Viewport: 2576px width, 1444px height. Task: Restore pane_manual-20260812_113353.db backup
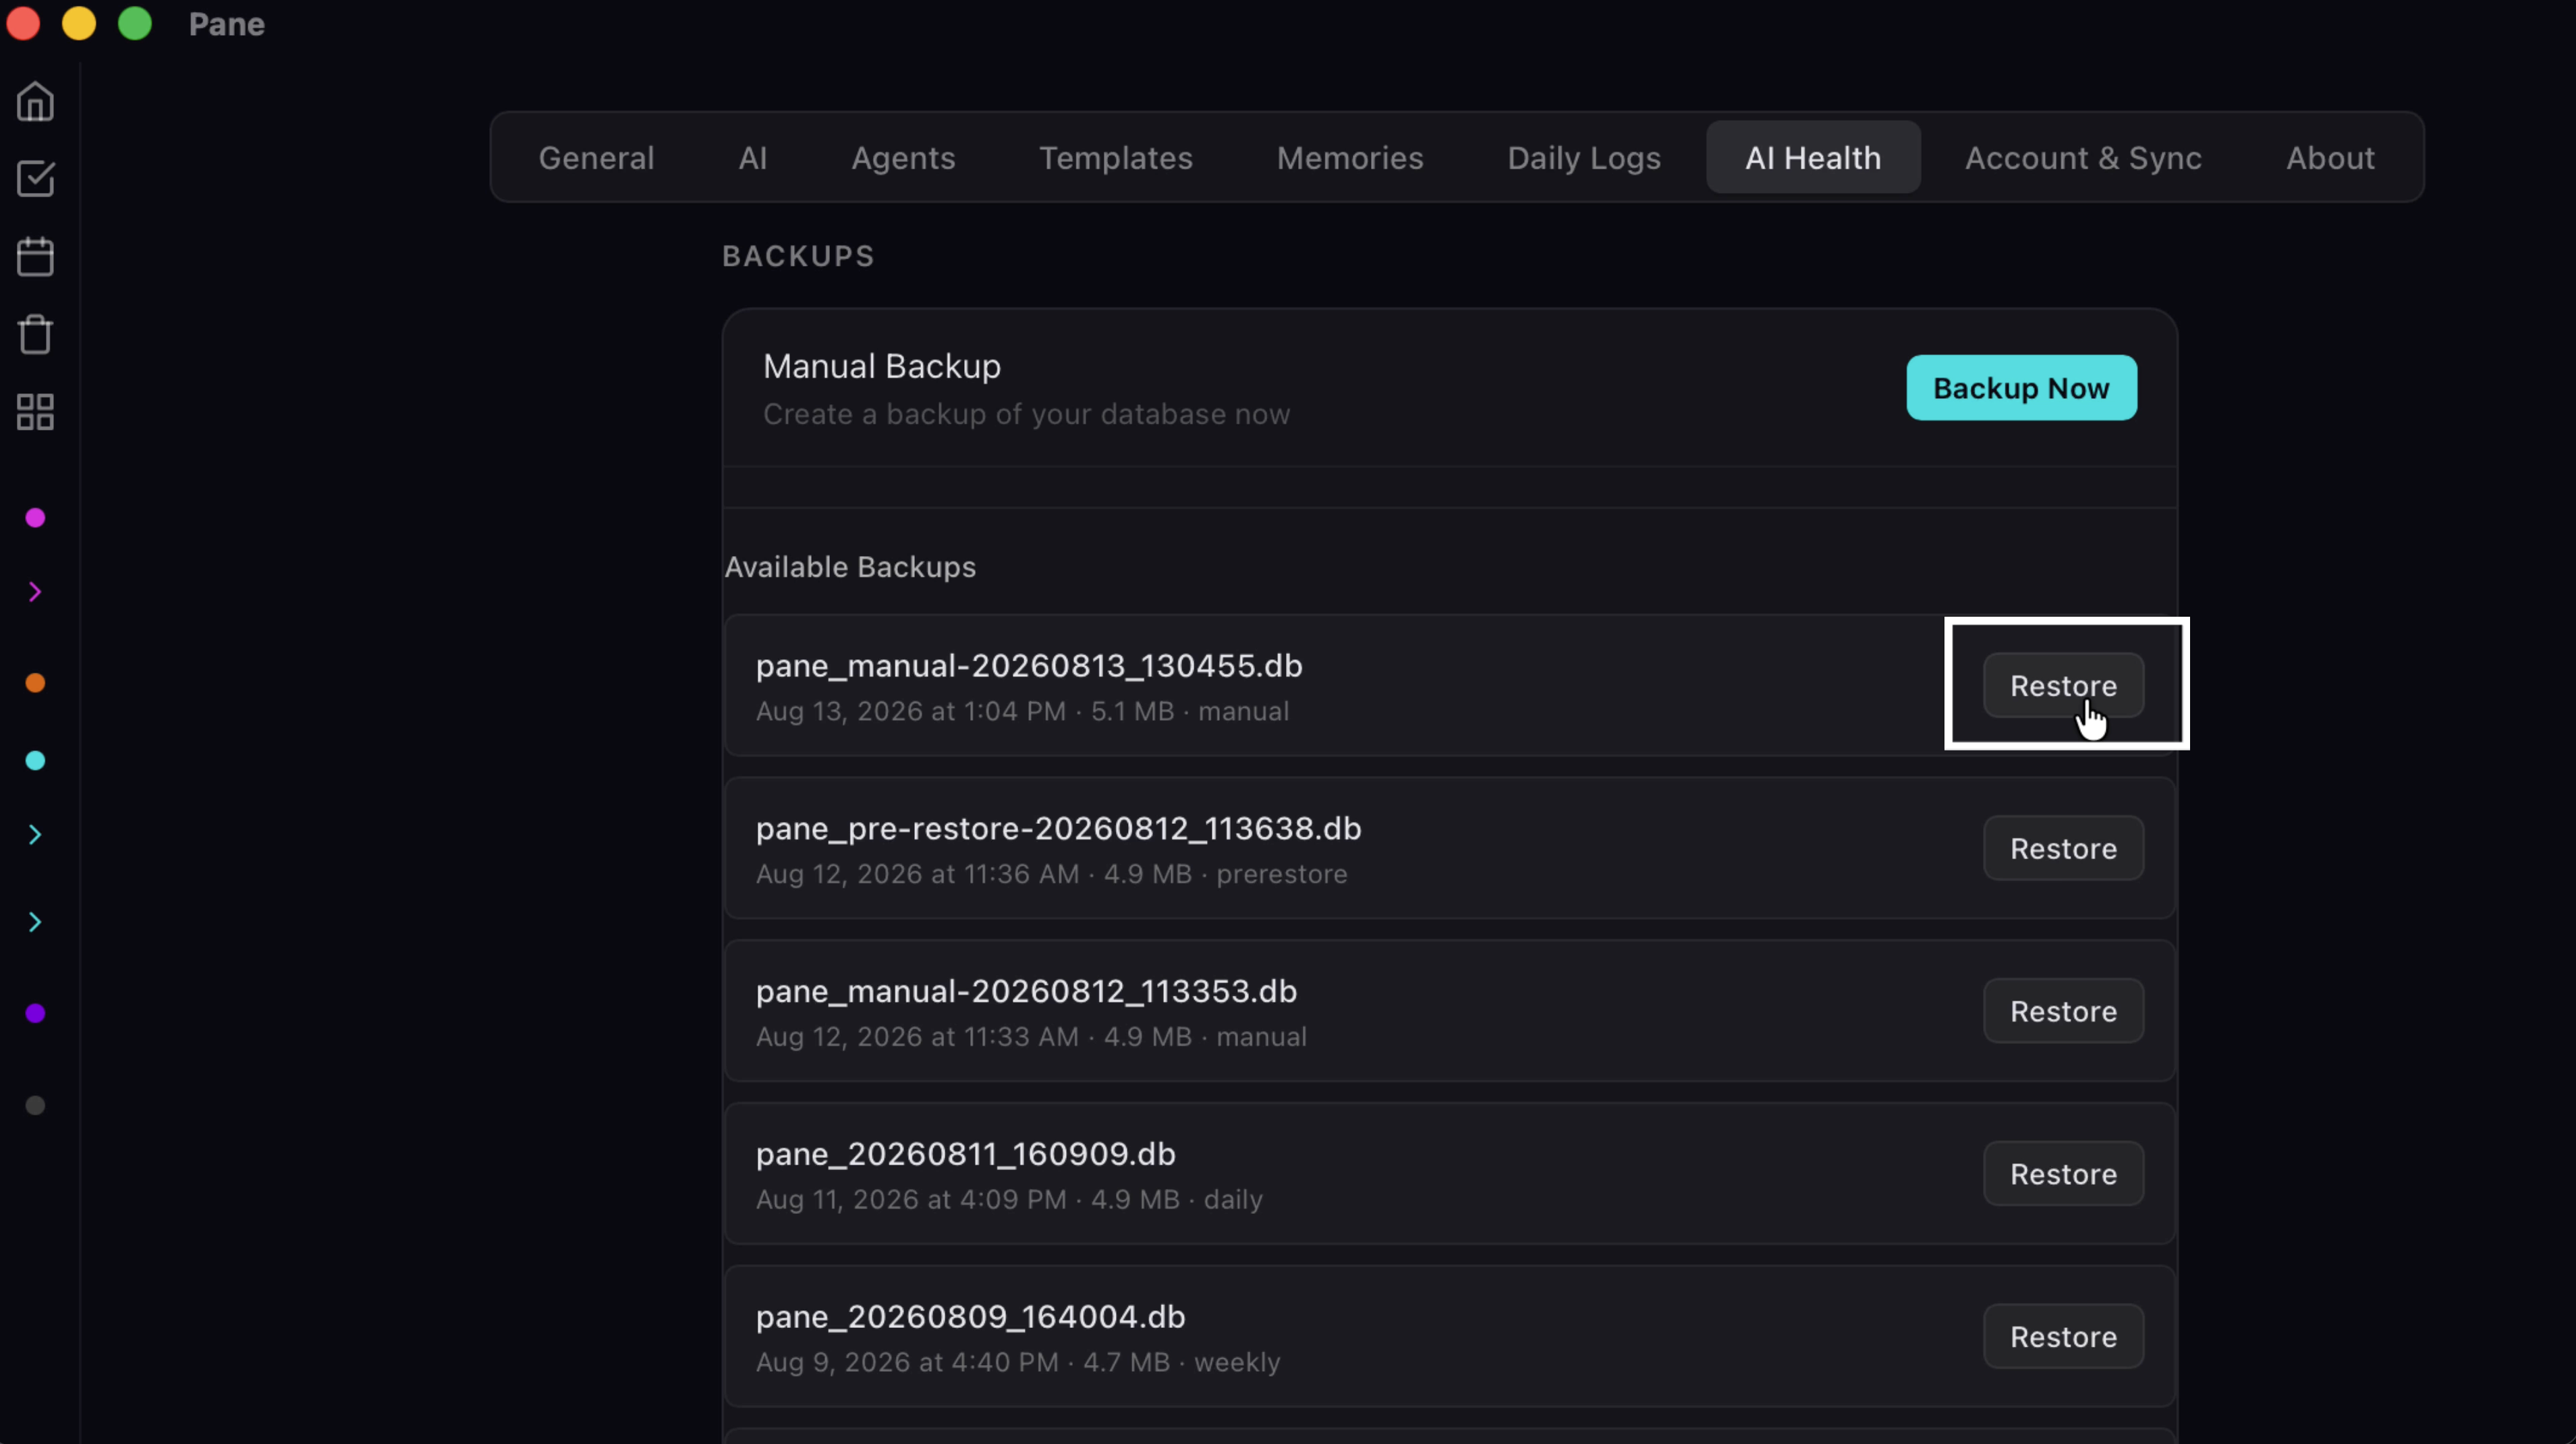[2063, 1011]
